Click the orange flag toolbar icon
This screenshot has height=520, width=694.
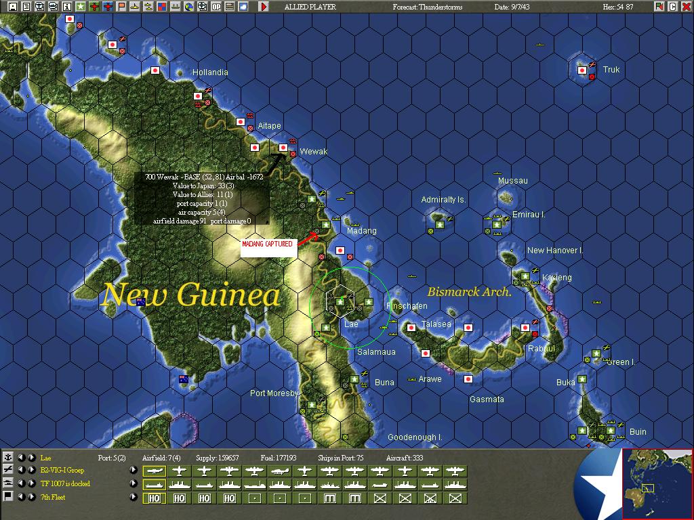click(x=121, y=7)
